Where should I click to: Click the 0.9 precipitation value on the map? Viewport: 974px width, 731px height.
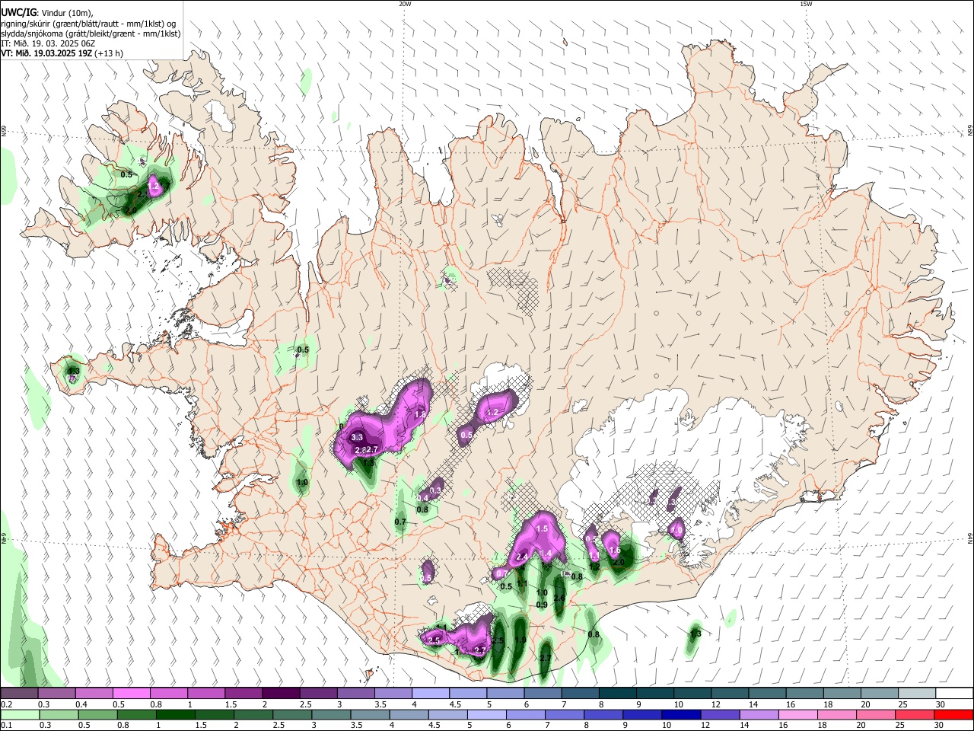542,605
